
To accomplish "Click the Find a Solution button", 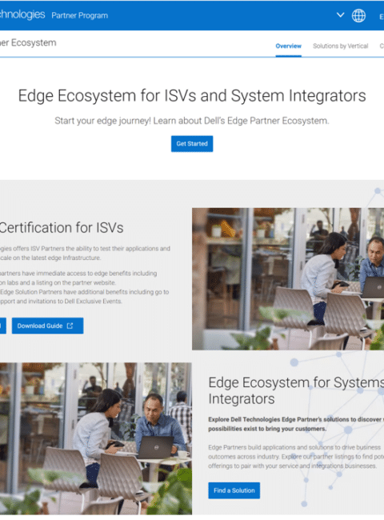I will 234,490.
